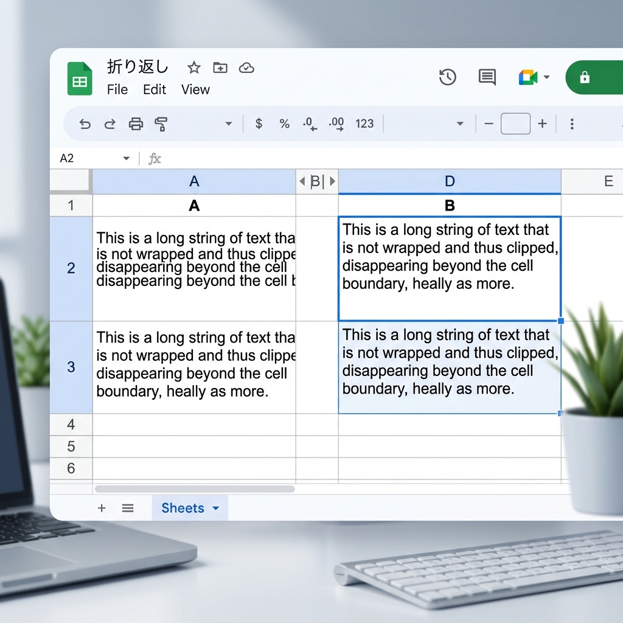The width and height of the screenshot is (623, 623).
Task: Open the name box dropdown arrow
Action: [x=127, y=158]
